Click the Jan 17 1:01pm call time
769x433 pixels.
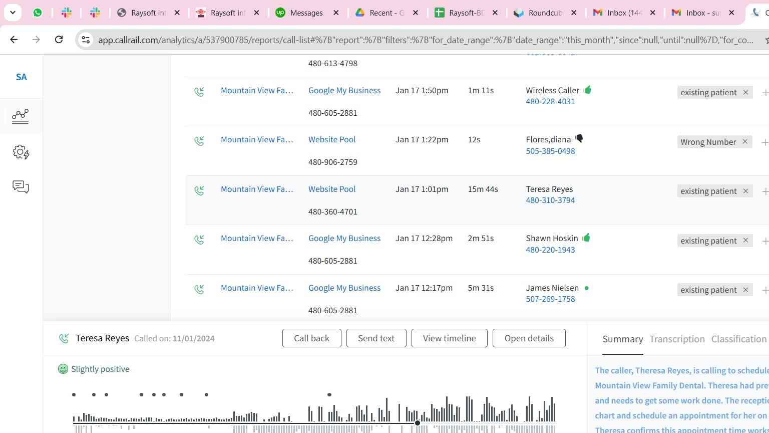coord(422,189)
